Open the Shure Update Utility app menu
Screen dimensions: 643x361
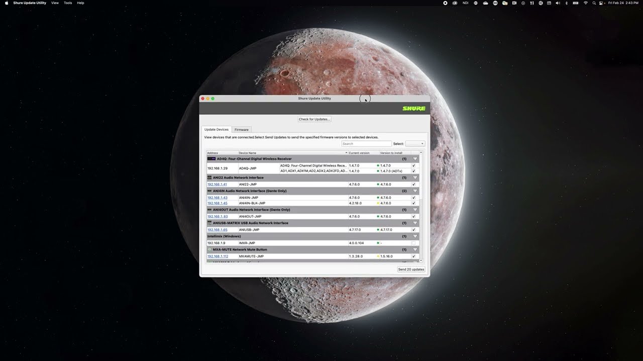pos(30,3)
